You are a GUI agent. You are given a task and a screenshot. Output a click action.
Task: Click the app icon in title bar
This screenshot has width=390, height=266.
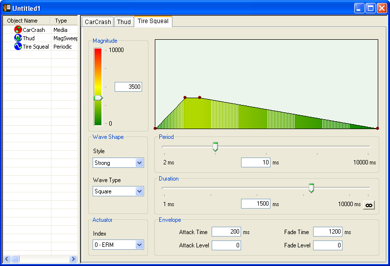tap(7, 8)
